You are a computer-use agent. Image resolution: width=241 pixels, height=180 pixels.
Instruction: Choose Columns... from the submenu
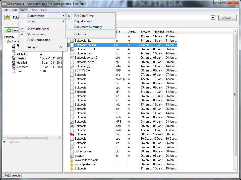[x=91, y=34]
